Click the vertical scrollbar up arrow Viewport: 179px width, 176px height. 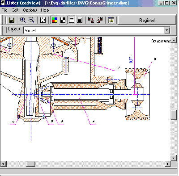click(x=173, y=40)
